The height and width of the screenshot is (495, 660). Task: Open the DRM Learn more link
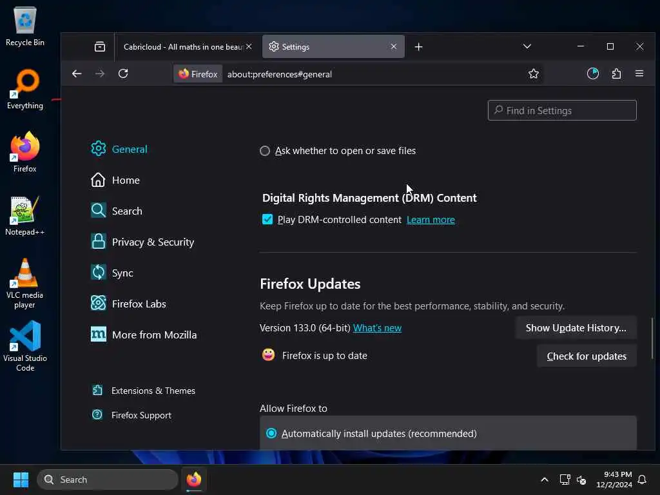click(x=431, y=220)
